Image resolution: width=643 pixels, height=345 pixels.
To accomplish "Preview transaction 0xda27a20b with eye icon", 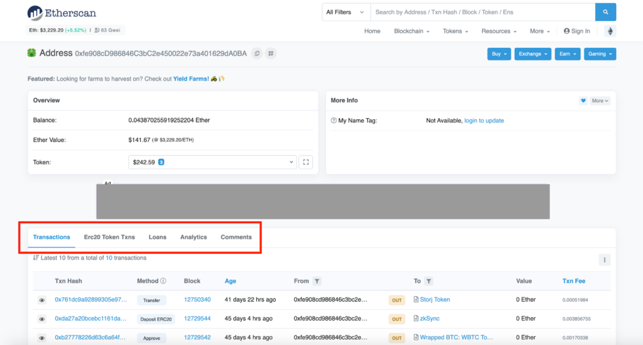I will [x=42, y=319].
